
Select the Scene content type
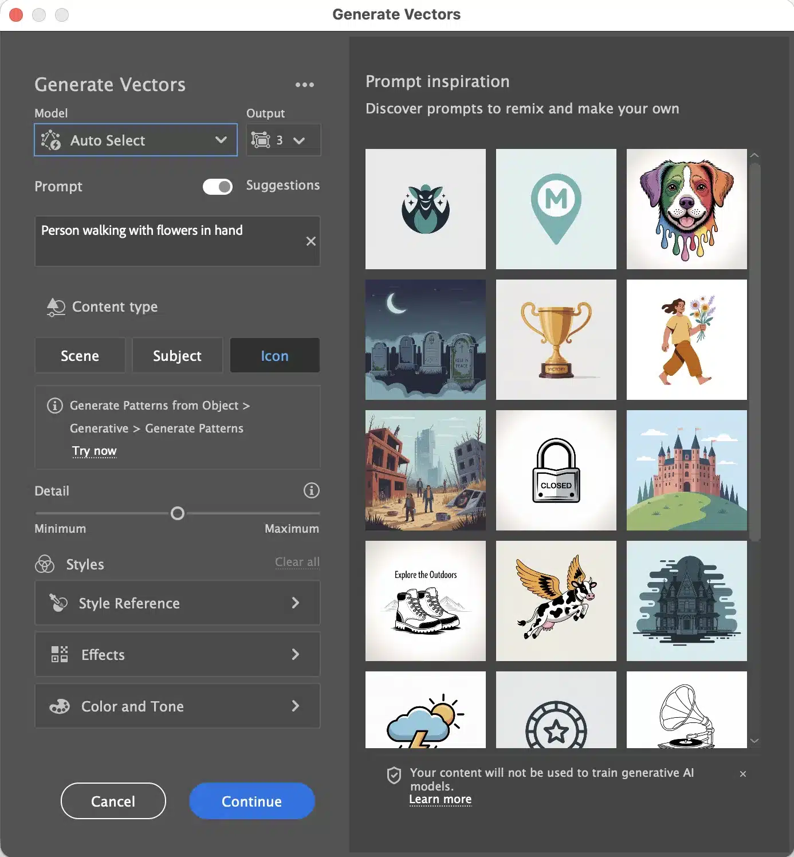(80, 356)
